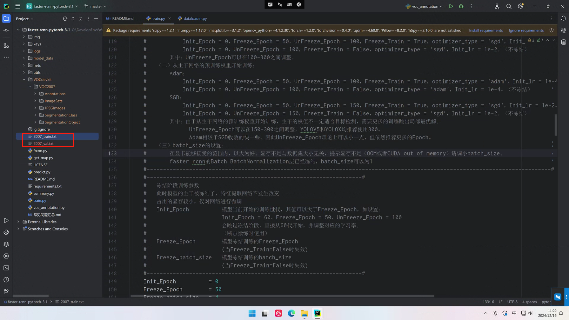Expand the Annotations folder
Viewport: 569px width, 320px height.
[x=35, y=94]
